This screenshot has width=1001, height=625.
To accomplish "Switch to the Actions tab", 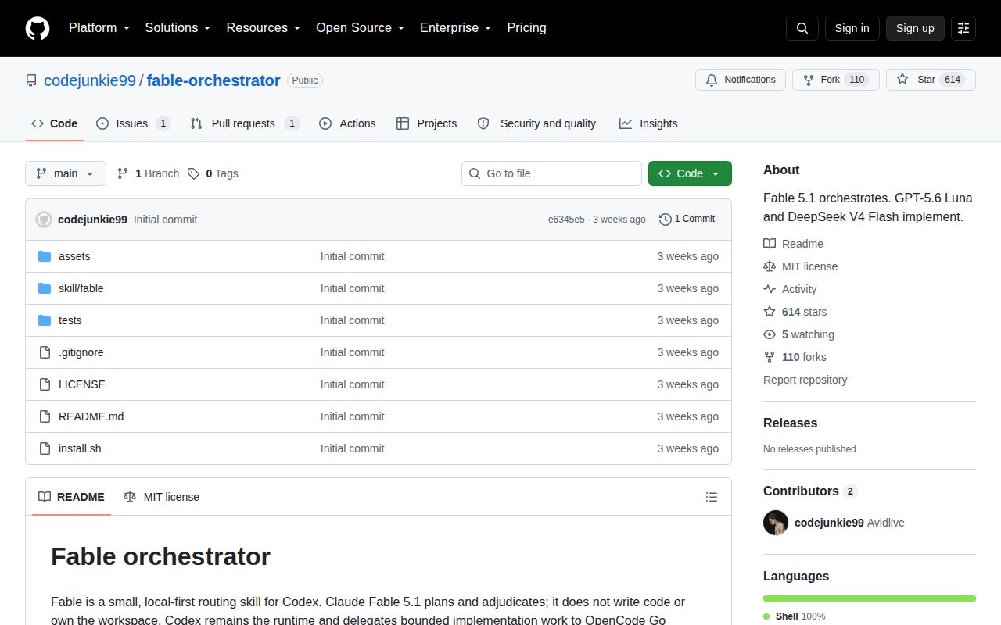I will click(347, 123).
